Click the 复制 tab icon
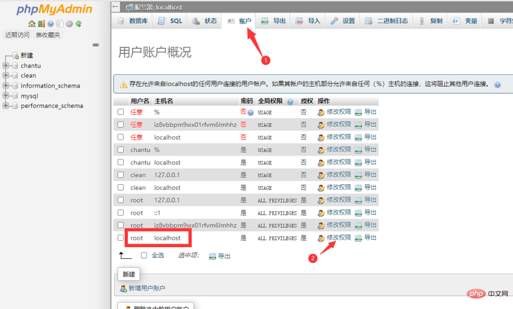 tap(422, 21)
